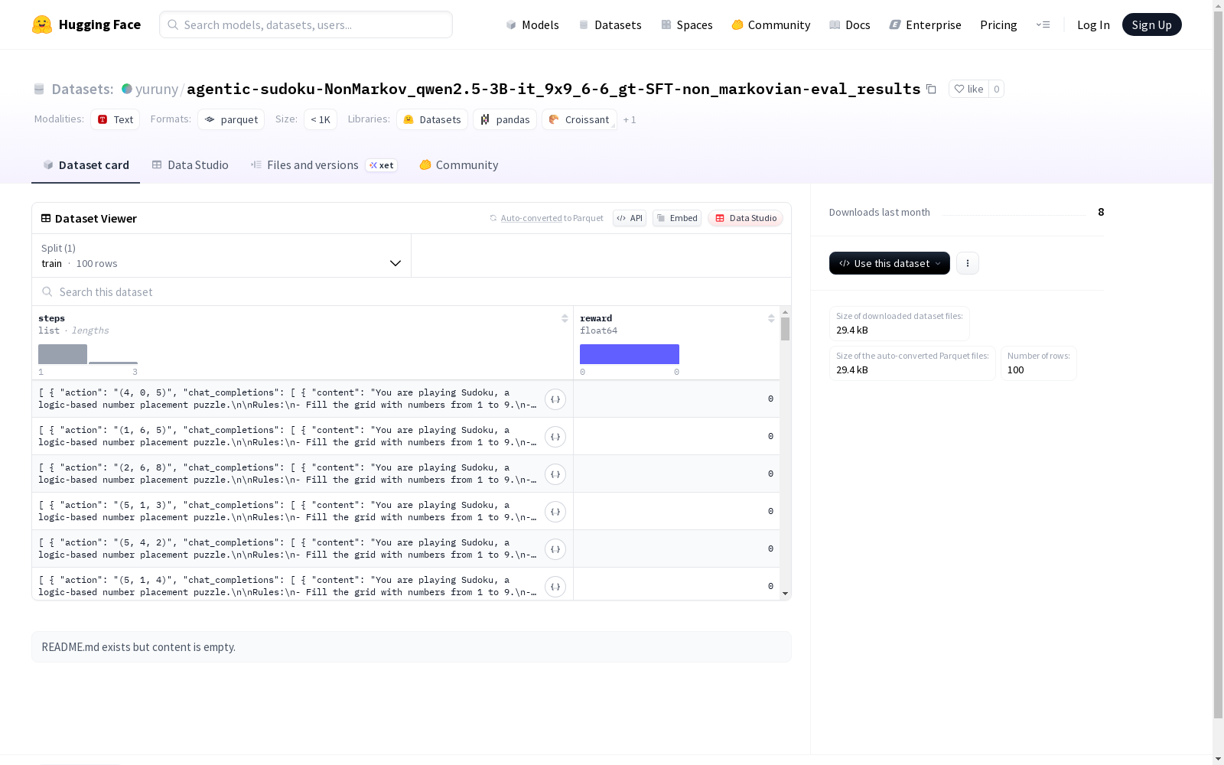Open the Pricing page

[998, 24]
